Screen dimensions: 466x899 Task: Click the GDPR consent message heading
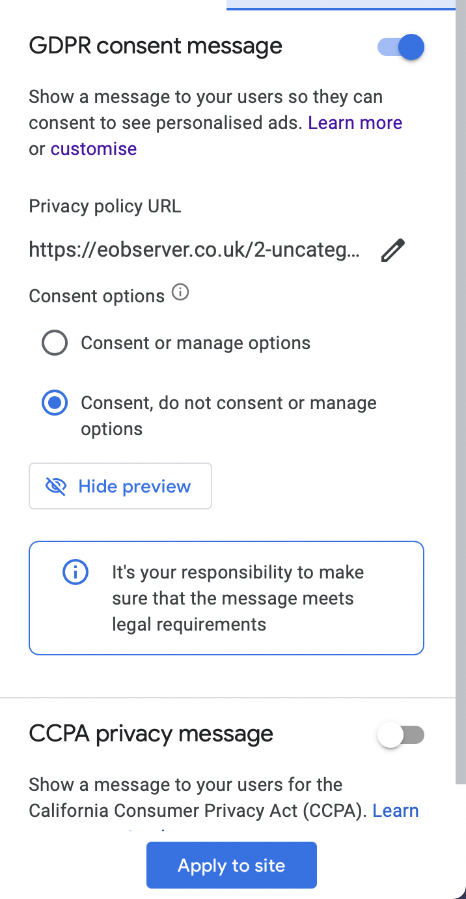point(156,46)
